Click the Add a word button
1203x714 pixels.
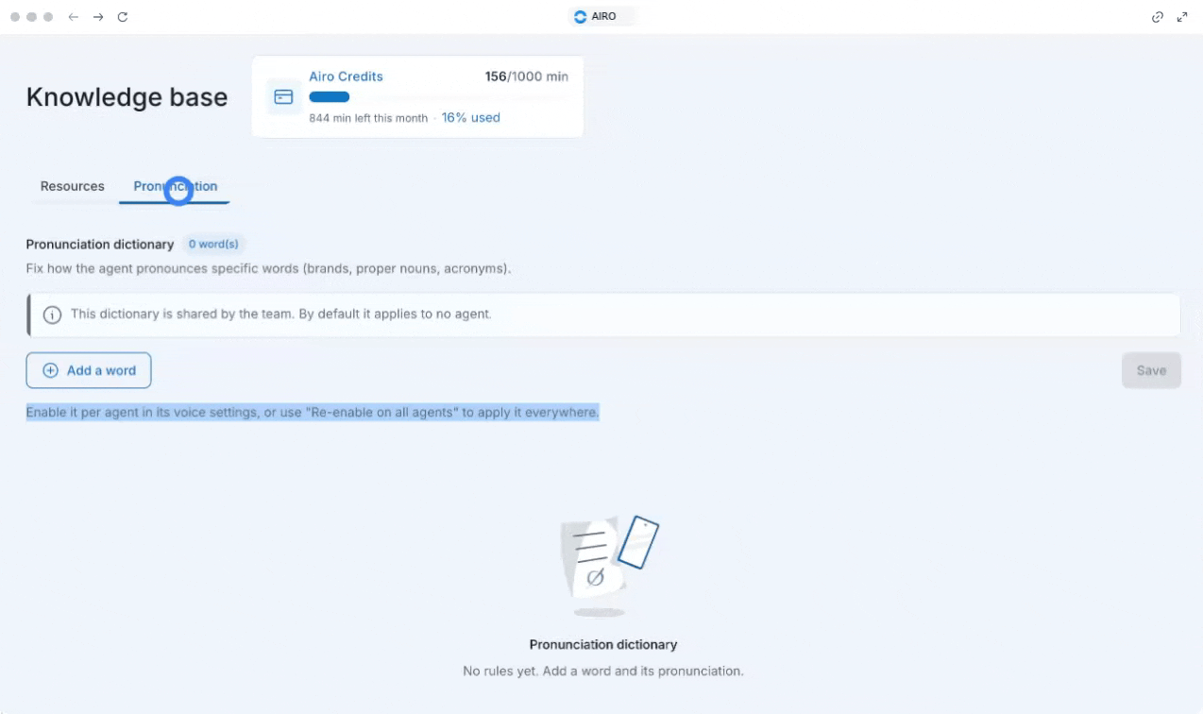89,370
